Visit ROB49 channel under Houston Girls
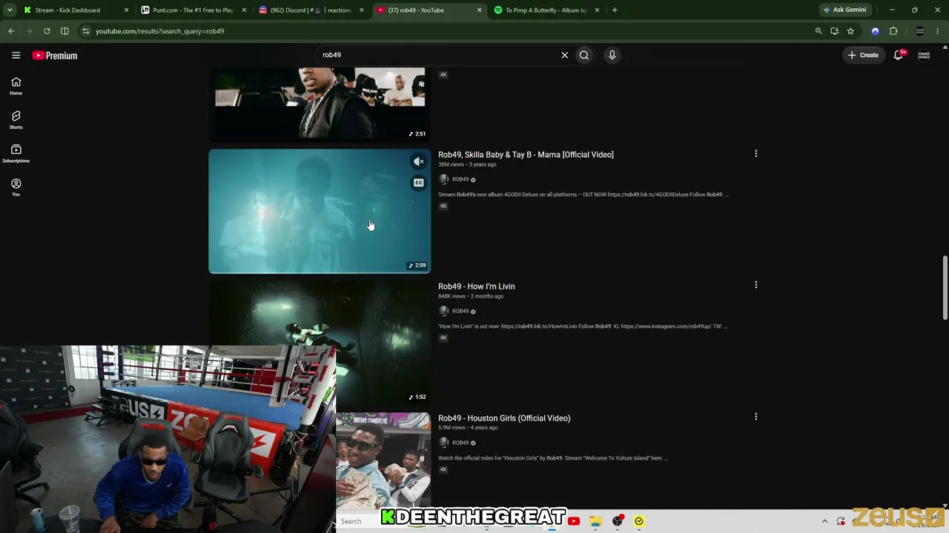Screen dimensions: 949x533 point(460,443)
